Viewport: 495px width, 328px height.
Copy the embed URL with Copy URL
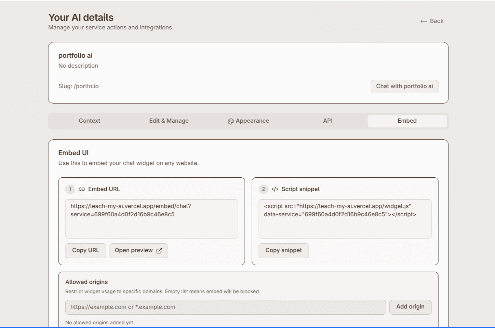pos(85,250)
